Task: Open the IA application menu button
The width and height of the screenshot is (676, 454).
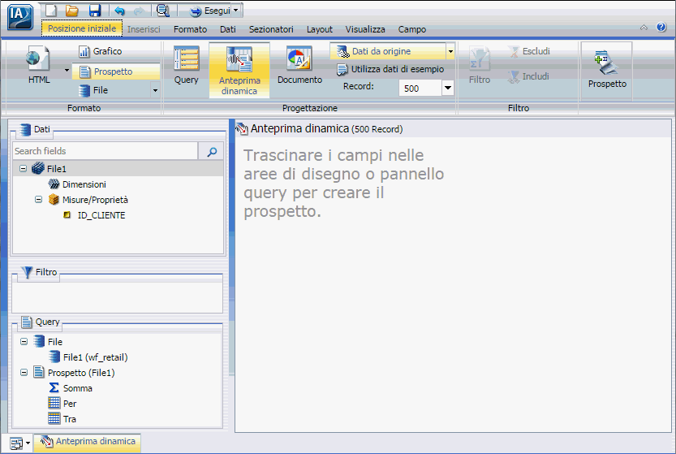Action: point(19,16)
